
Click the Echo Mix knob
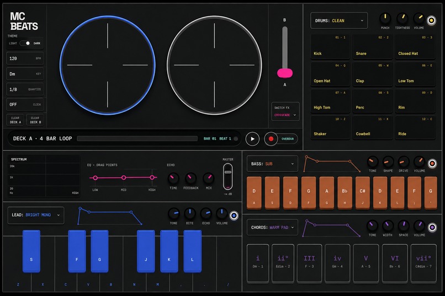coord(209,179)
